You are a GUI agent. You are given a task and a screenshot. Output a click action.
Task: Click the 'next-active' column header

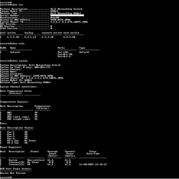click(71, 33)
